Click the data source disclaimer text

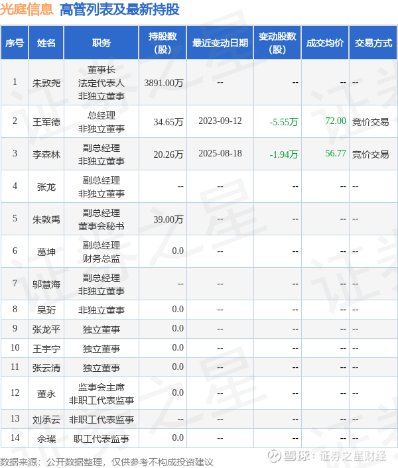107,462
